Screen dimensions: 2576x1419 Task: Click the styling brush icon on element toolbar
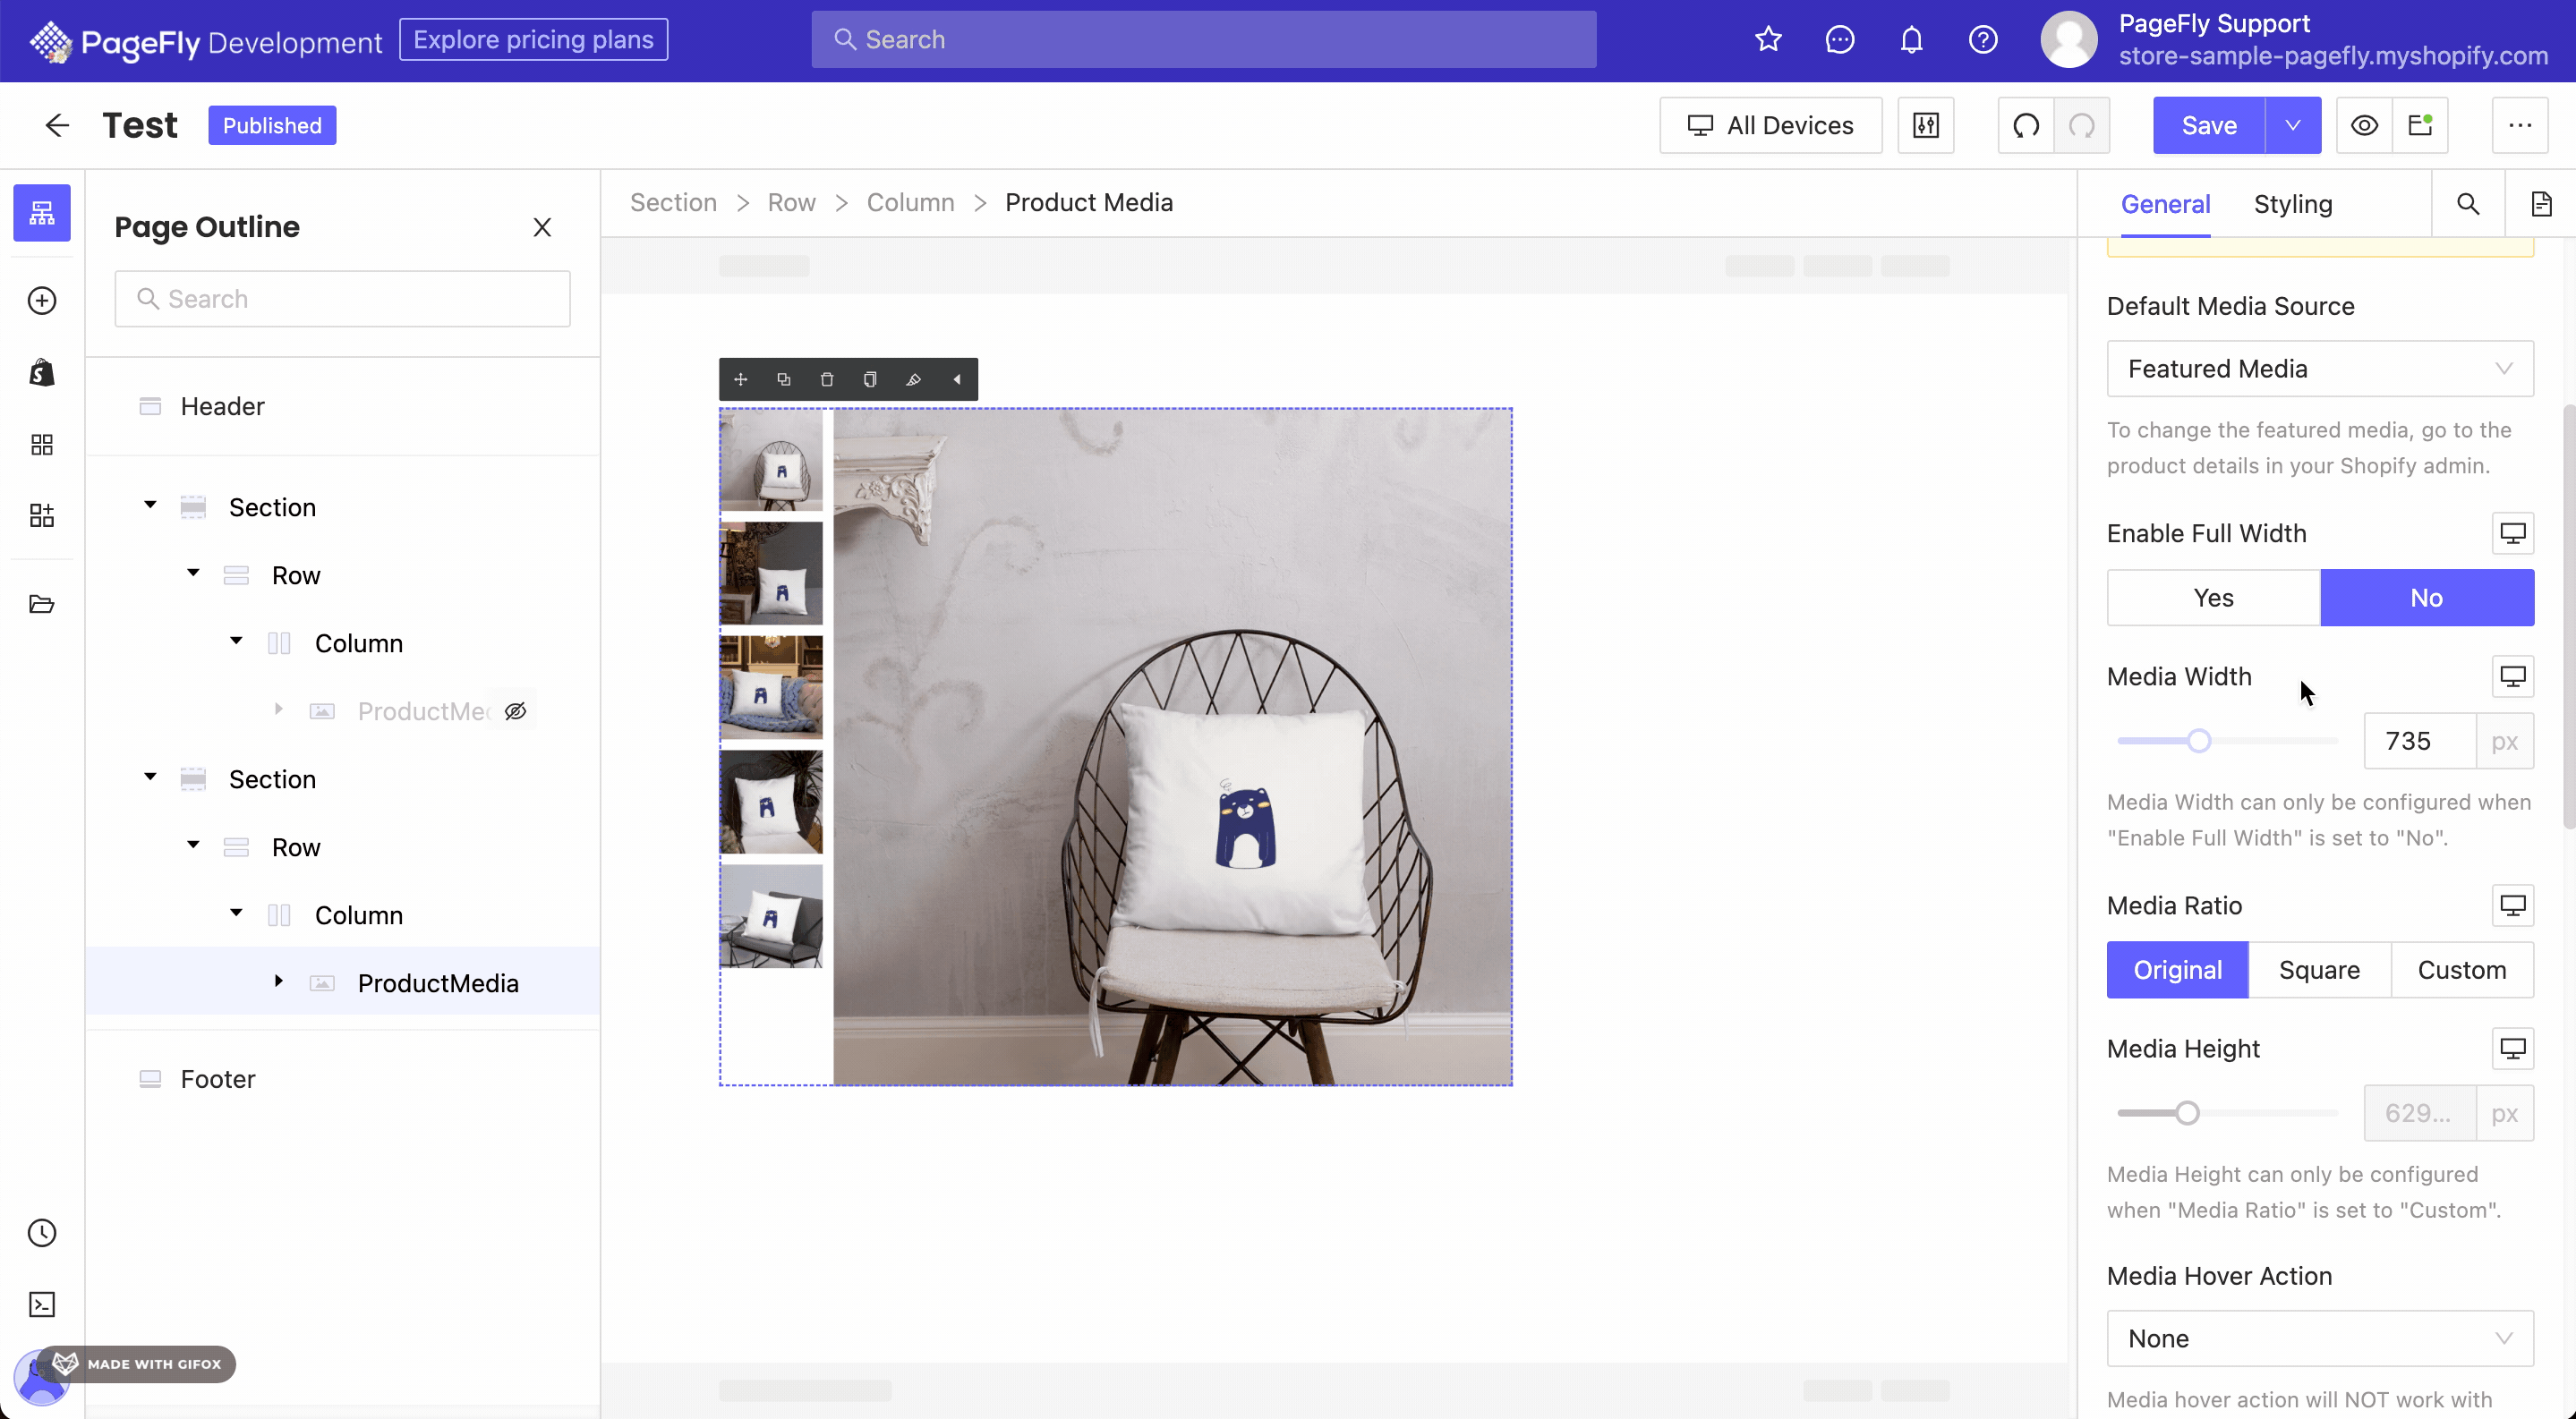[913, 379]
